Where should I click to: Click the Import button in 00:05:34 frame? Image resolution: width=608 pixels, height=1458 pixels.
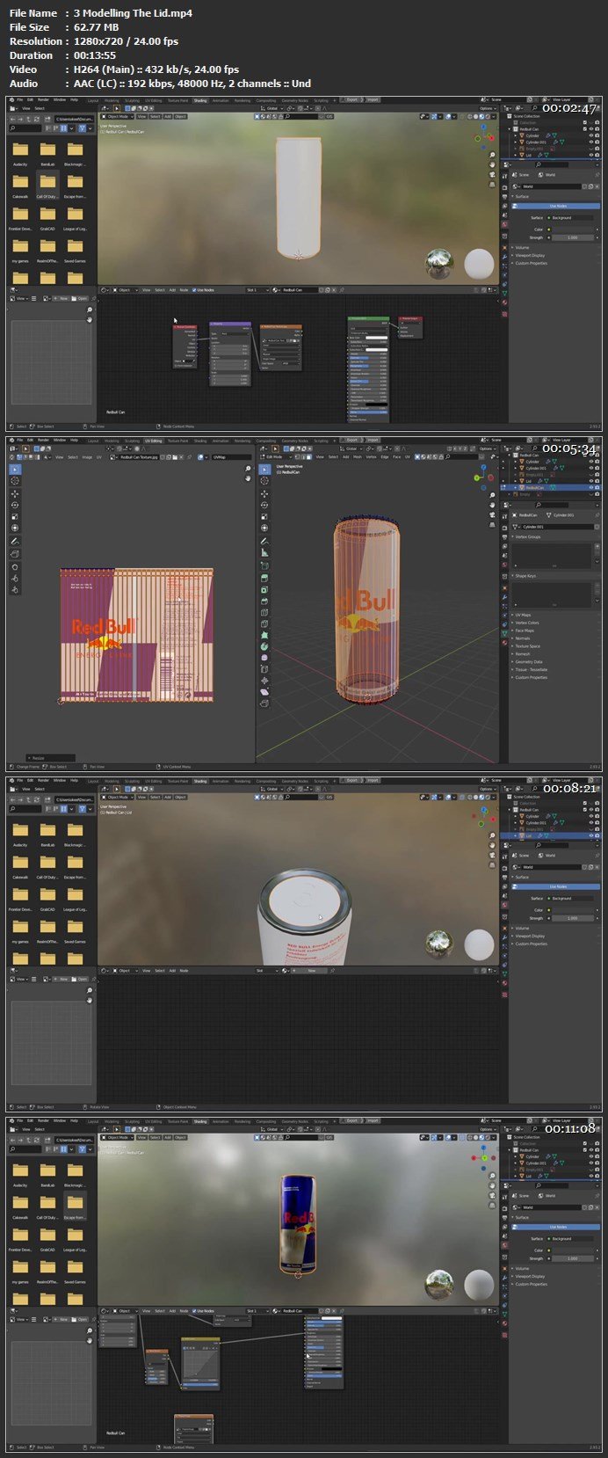click(x=373, y=441)
